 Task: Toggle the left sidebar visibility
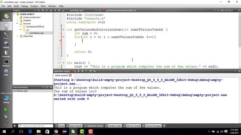(x=15, y=126)
